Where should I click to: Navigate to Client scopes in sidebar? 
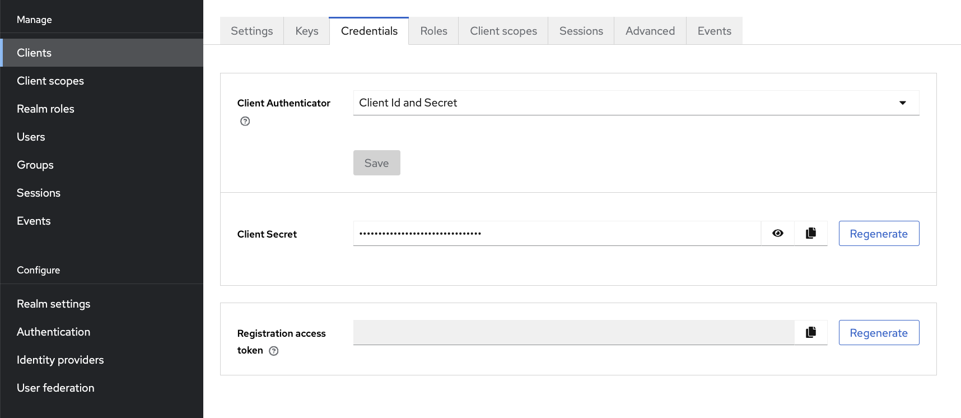[x=101, y=81]
